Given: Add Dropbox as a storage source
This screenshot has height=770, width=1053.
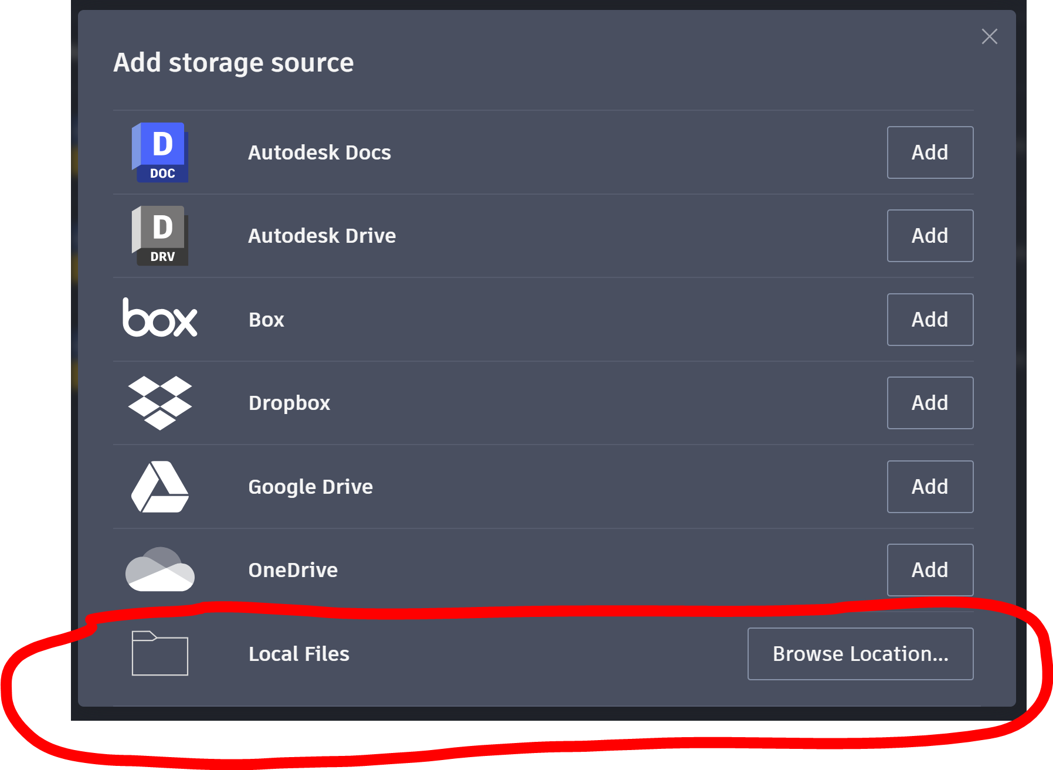Looking at the screenshot, I should [930, 403].
